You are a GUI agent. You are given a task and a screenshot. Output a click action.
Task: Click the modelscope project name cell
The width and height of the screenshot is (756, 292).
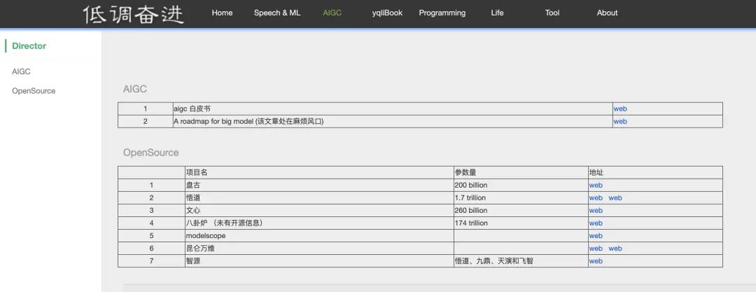(x=319, y=235)
